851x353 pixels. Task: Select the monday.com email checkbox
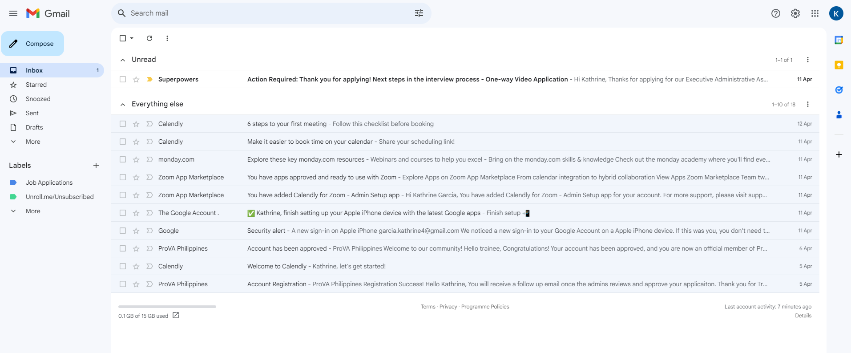point(123,159)
